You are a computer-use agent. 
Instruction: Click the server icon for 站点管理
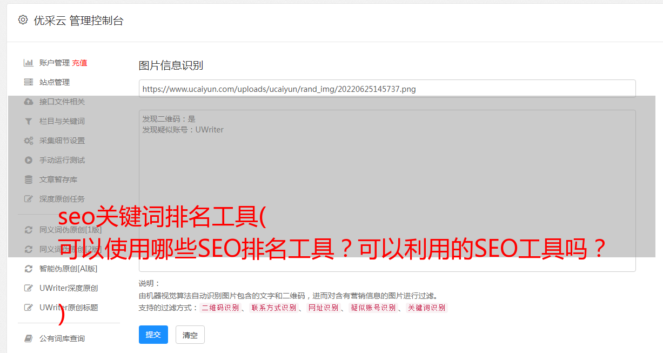(x=29, y=82)
